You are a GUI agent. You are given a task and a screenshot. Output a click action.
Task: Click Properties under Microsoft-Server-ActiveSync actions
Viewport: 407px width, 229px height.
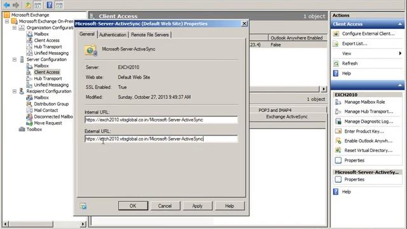click(x=354, y=179)
